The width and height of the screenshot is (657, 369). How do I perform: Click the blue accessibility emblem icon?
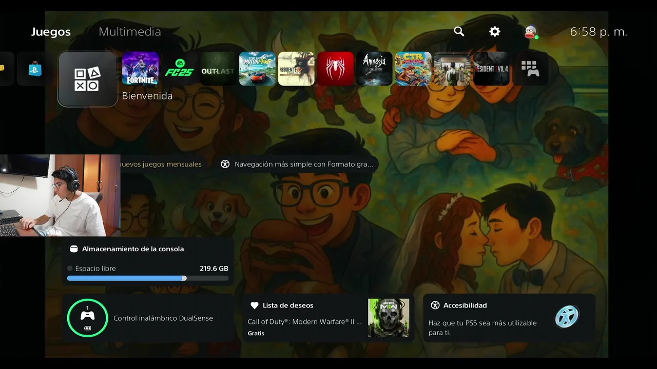point(567,317)
